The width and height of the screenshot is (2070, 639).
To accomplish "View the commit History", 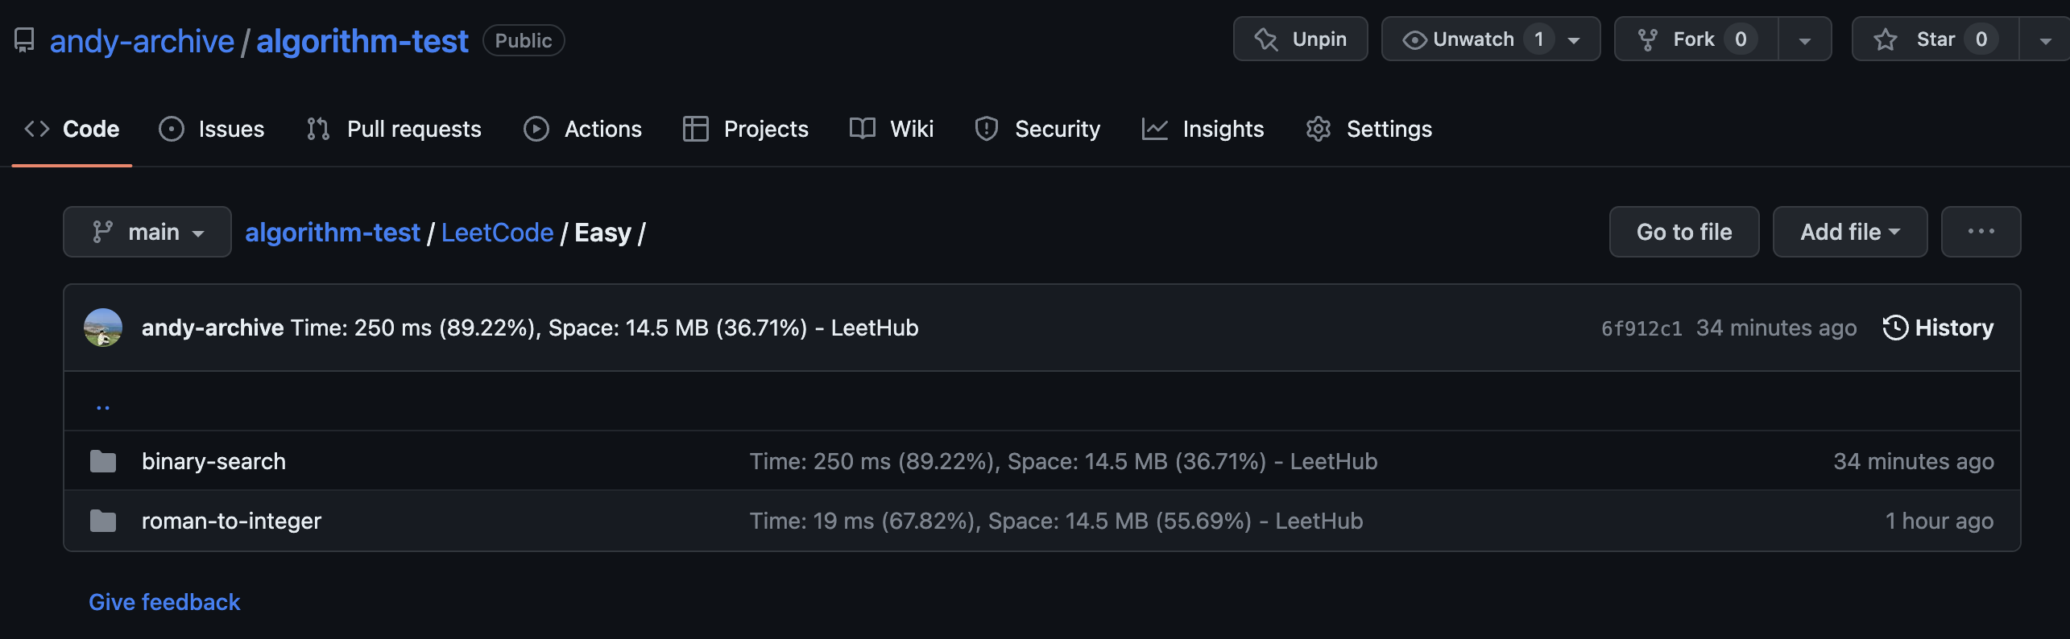I will click(1938, 328).
